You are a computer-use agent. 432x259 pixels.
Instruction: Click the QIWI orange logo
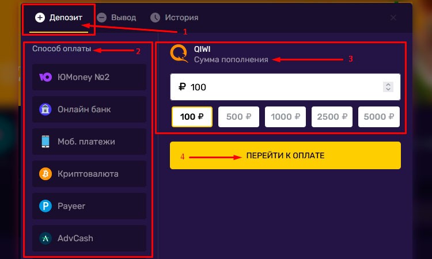[x=179, y=54]
